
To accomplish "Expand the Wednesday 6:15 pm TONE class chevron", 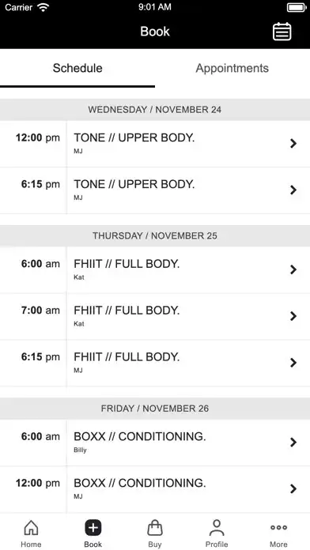I will 293,190.
